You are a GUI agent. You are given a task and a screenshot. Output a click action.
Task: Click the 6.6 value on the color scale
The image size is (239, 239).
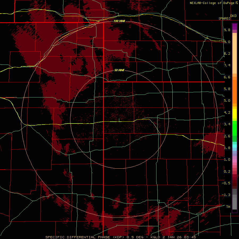coord(227,77)
